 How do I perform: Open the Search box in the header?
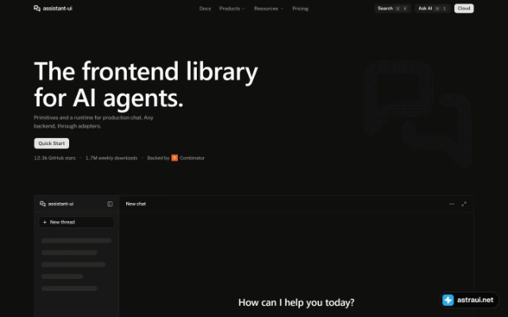pyautogui.click(x=392, y=9)
